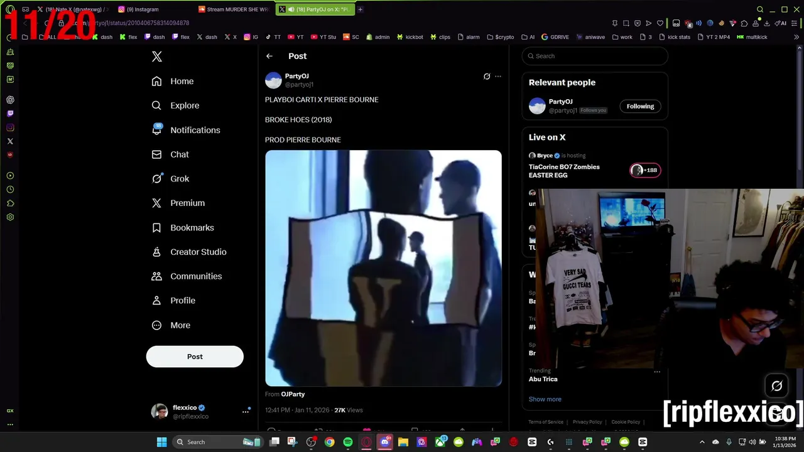Toggle the Following button for PartyOJ

tap(640, 106)
